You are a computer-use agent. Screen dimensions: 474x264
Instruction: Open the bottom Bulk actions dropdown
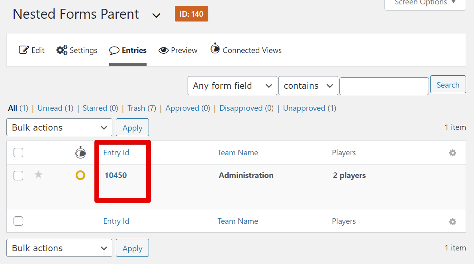(59, 248)
